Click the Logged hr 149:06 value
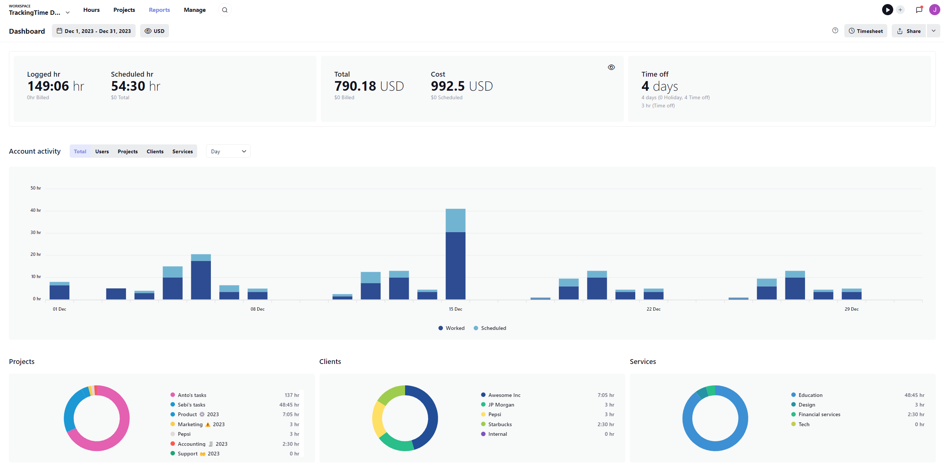The height and width of the screenshot is (468, 944). click(56, 86)
